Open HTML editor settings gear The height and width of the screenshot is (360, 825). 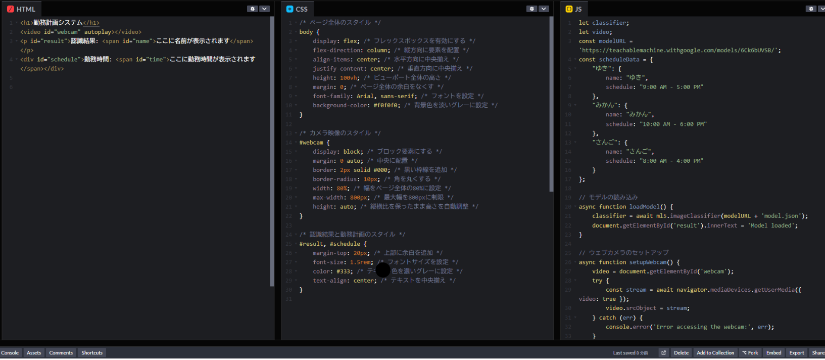pos(253,9)
